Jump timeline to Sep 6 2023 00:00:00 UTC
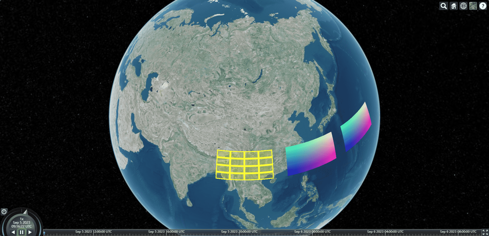The width and height of the screenshot is (489, 236). point(312,232)
